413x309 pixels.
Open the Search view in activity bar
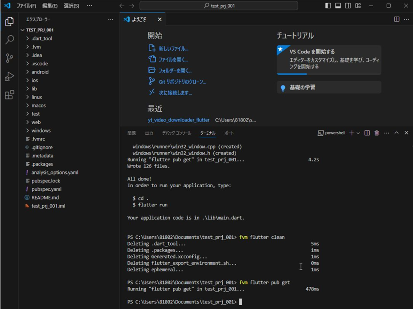click(10, 40)
